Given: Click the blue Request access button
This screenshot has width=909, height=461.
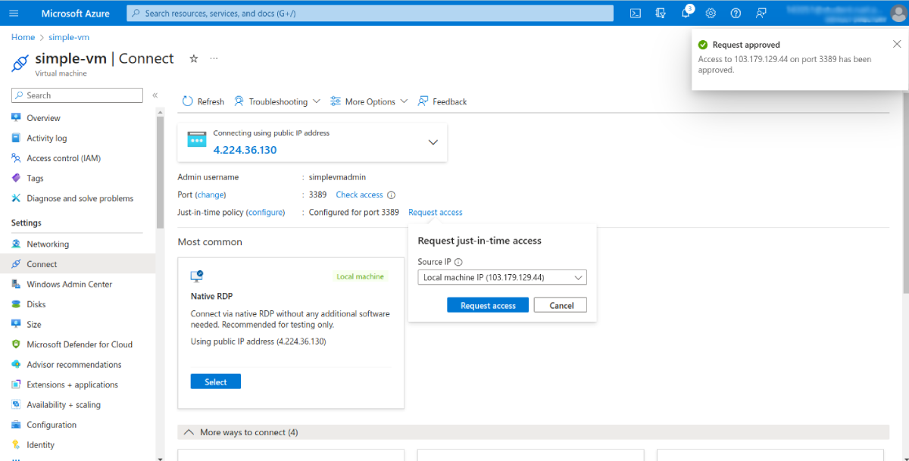Looking at the screenshot, I should [x=488, y=305].
